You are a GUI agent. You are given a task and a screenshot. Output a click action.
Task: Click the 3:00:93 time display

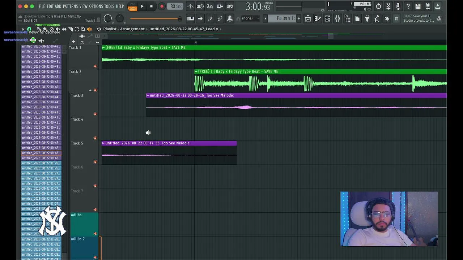(x=258, y=6)
